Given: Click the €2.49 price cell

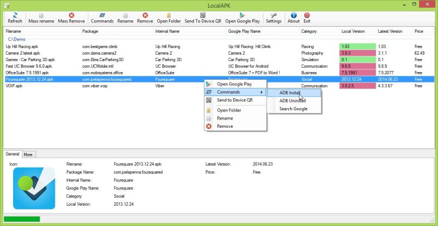Looking at the screenshot, I should coord(419,53).
